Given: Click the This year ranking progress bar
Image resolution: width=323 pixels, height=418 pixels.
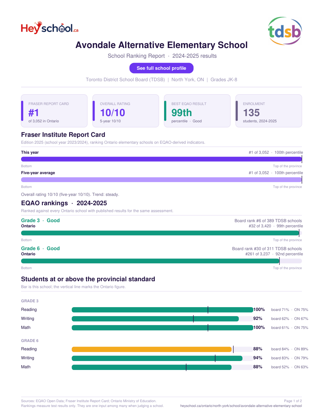Looking at the screenshot, I should click(x=161, y=159).
